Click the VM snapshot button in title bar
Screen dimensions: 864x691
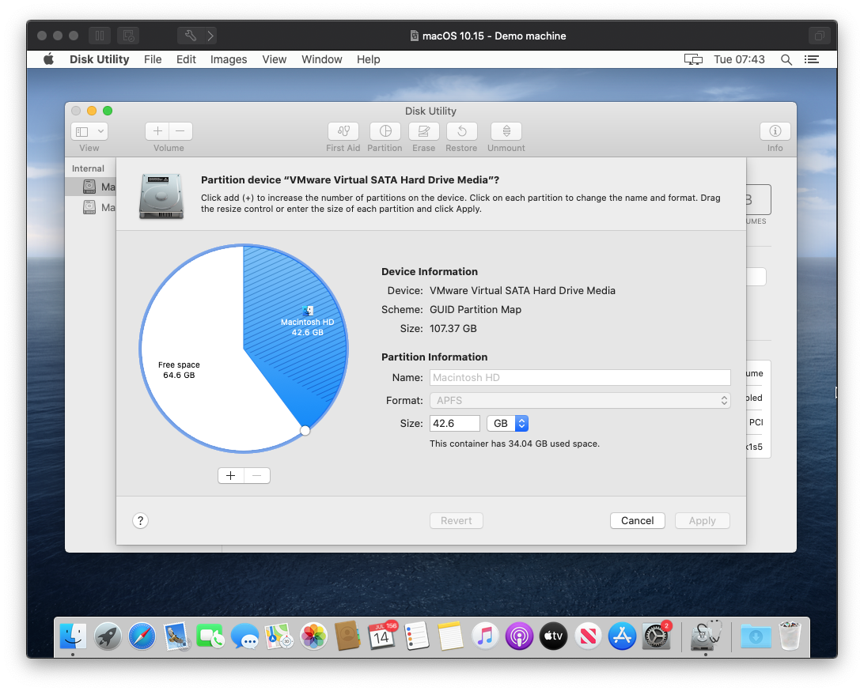[x=128, y=36]
